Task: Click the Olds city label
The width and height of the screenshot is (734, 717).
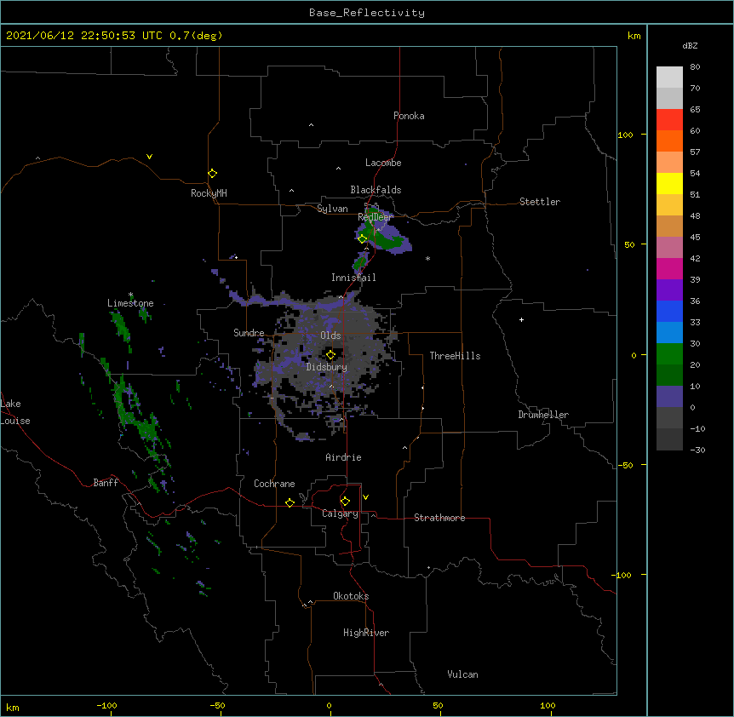Action: 330,336
